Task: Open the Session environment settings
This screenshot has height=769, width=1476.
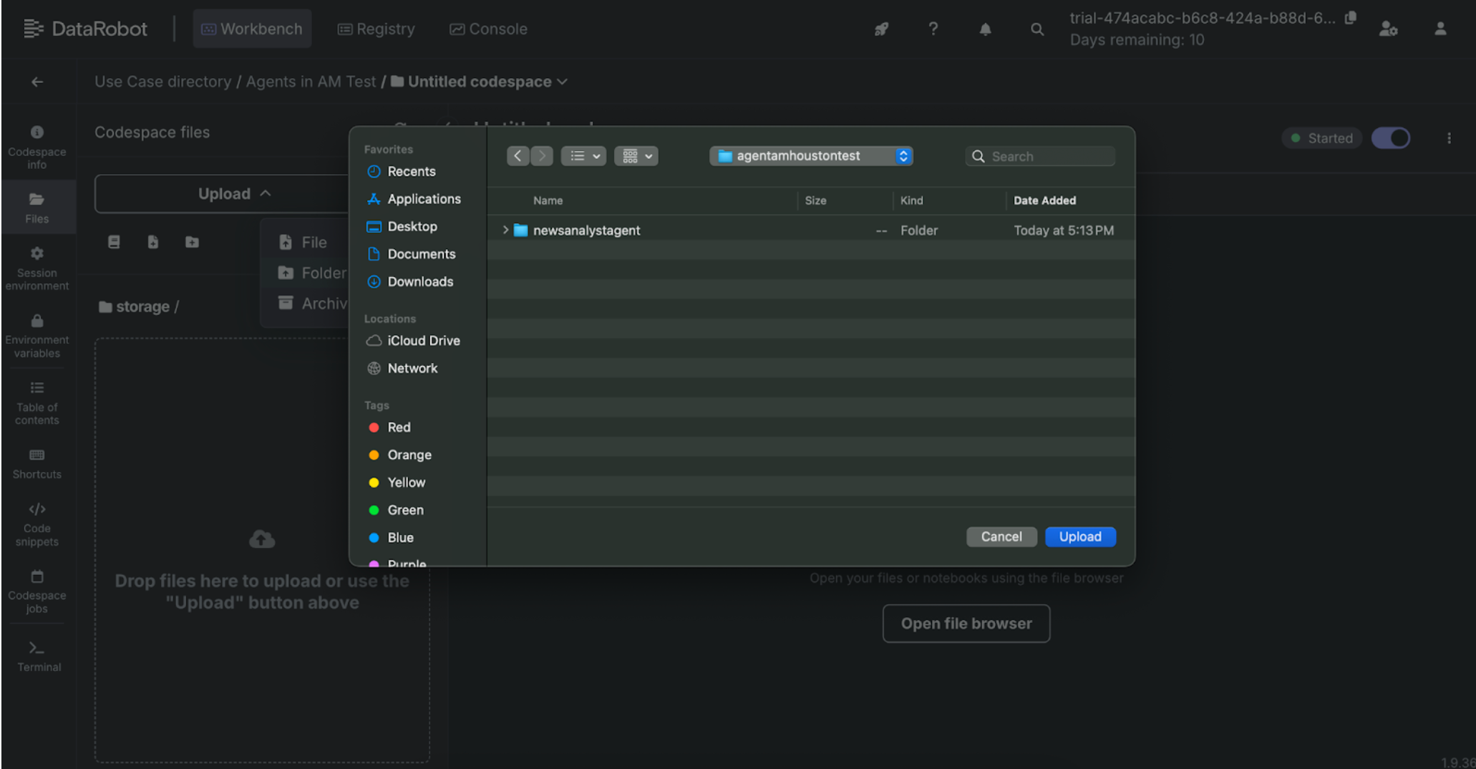Action: [37, 268]
